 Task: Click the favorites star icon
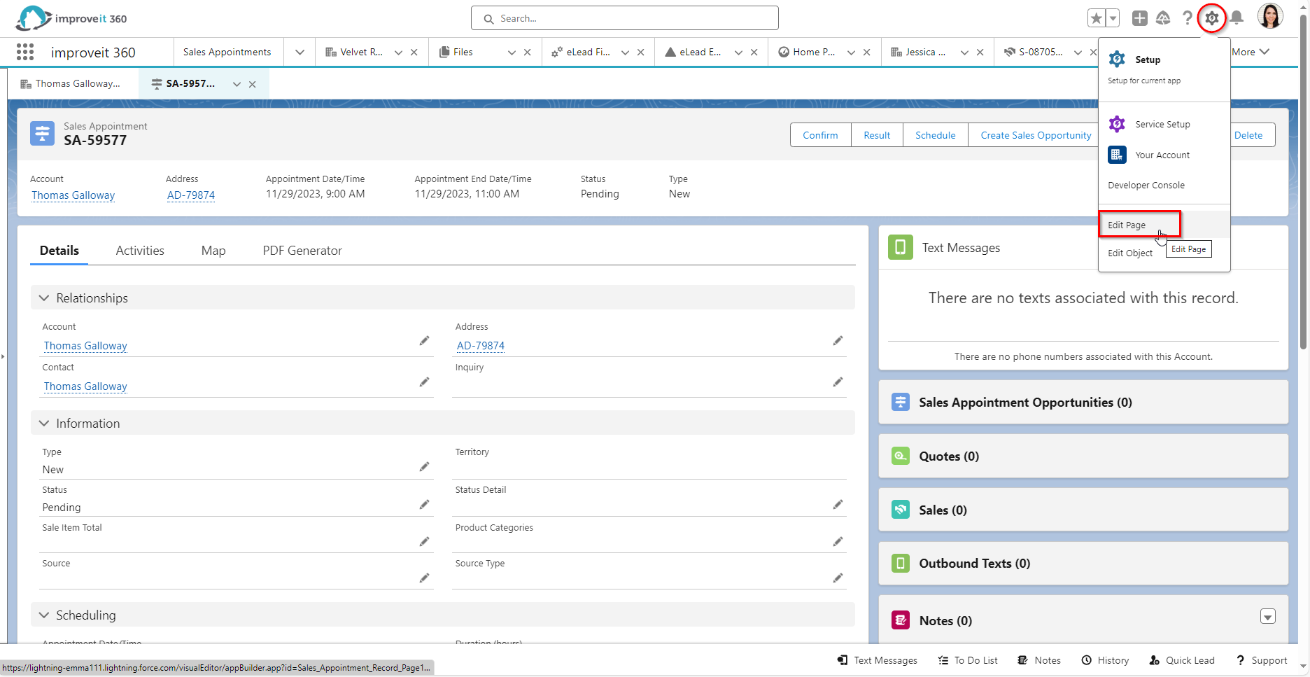click(1096, 18)
